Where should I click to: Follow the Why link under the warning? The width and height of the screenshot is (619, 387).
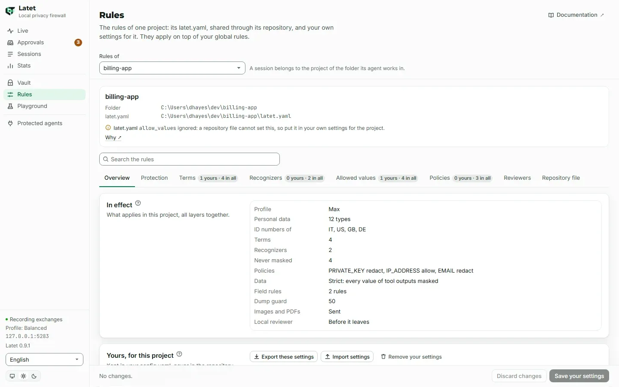tap(113, 138)
